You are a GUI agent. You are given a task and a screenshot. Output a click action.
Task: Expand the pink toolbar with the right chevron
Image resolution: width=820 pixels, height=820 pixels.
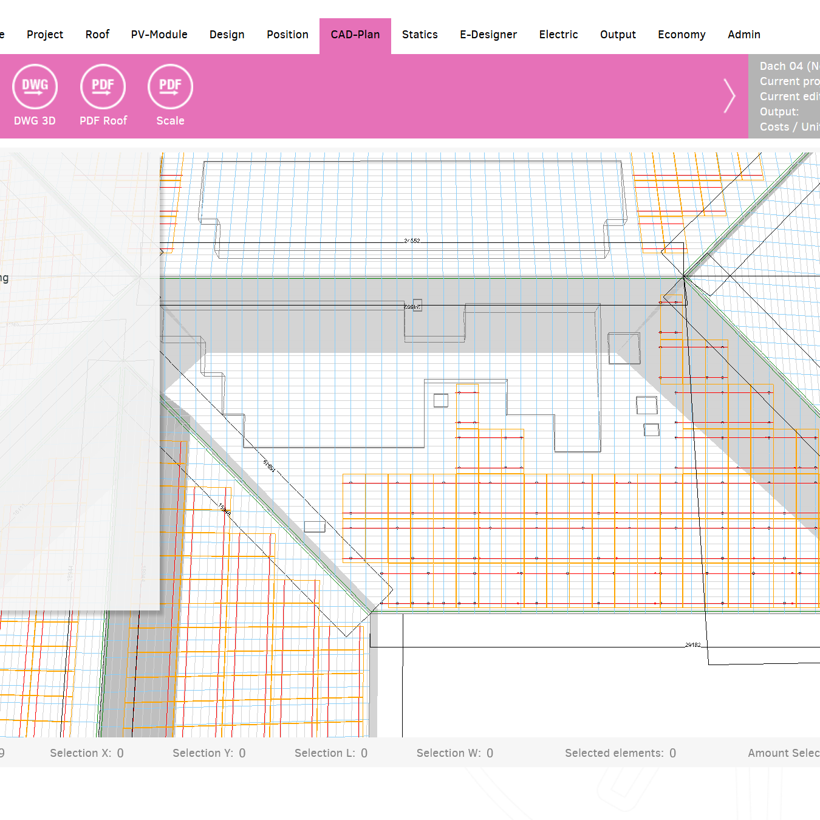[729, 96]
